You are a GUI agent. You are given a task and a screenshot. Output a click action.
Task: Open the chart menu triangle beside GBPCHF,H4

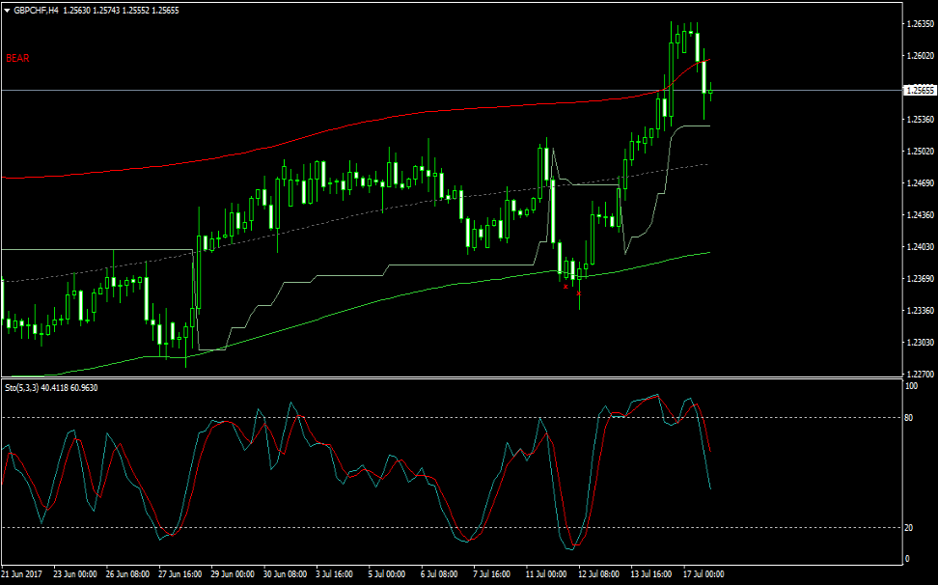coord(7,10)
